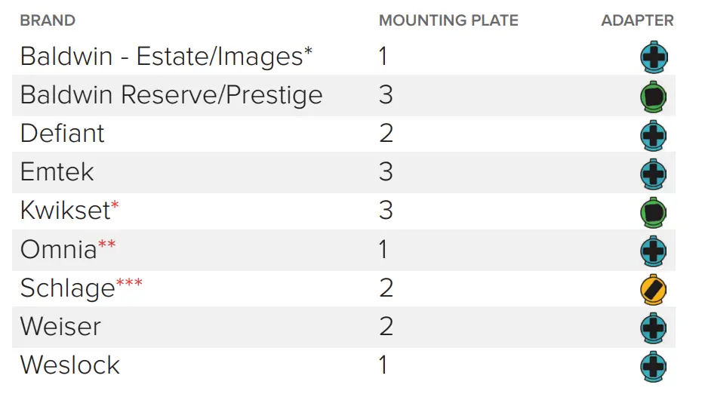Click the Baldwin Reserve/Prestige brand text

tap(171, 95)
